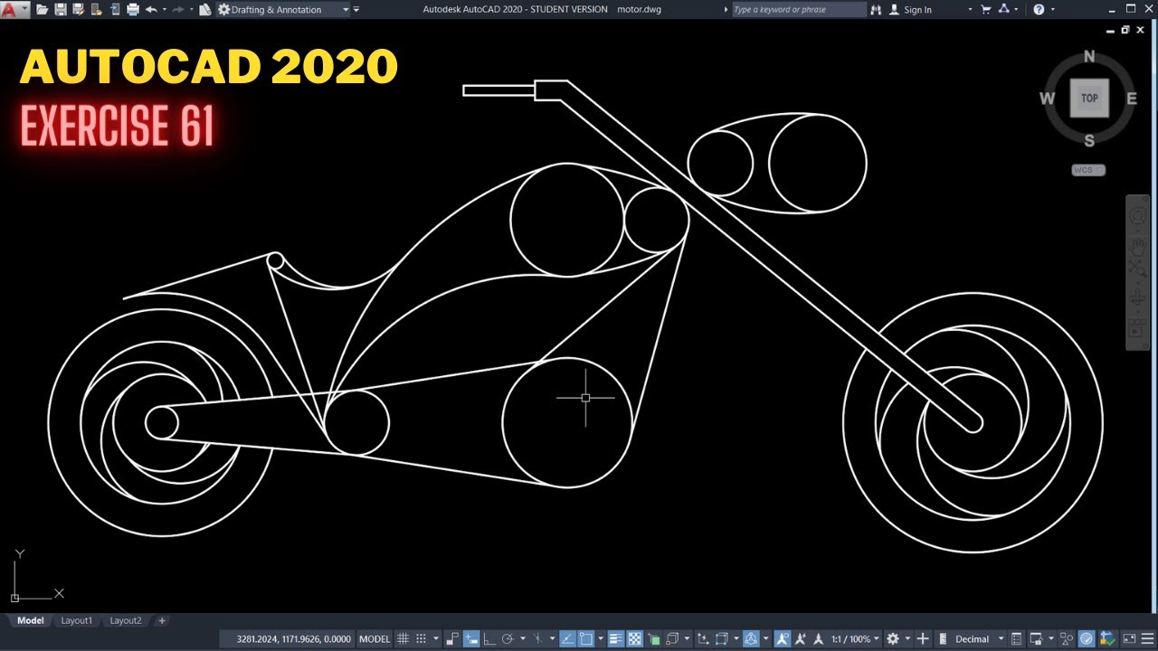This screenshot has height=651, width=1158.
Task: Click the Quick Properties icon
Action: tap(1017, 639)
